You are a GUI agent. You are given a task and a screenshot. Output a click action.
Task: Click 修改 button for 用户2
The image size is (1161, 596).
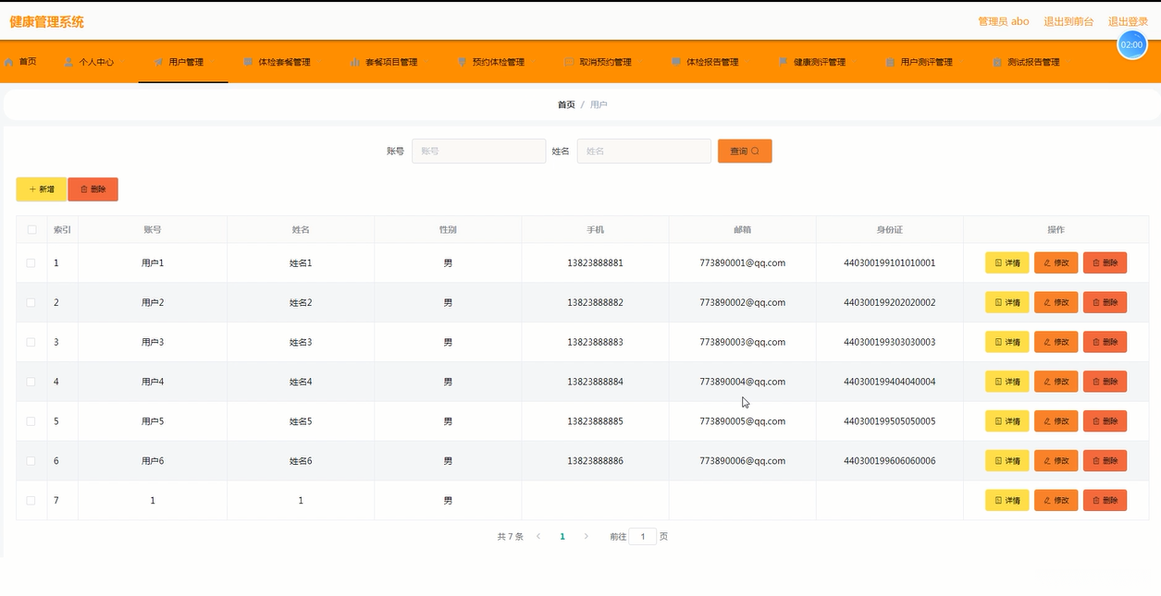coord(1056,302)
